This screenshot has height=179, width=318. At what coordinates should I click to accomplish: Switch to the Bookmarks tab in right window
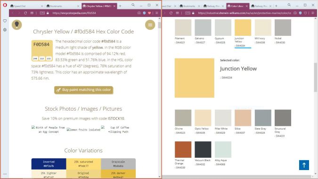189,6
